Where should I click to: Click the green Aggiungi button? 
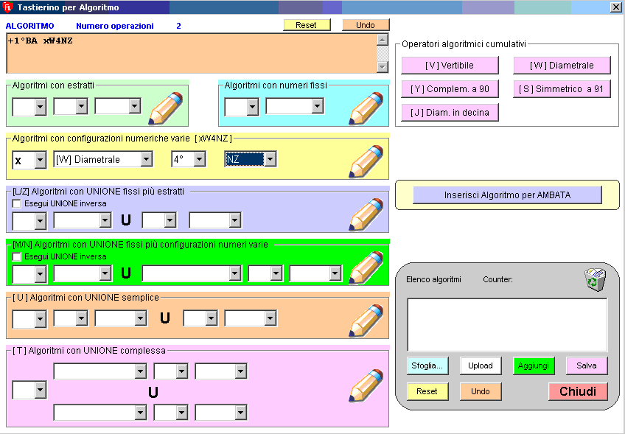coord(534,365)
